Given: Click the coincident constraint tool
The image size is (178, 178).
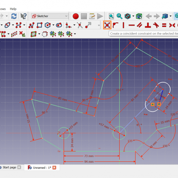Looking at the screenshot, I should click(x=107, y=25).
